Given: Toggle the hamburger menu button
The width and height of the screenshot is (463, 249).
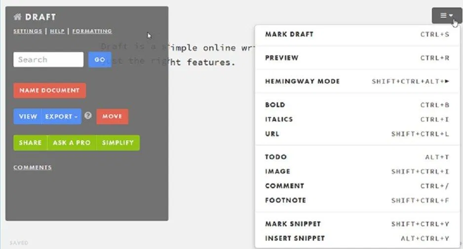Looking at the screenshot, I should tap(446, 15).
